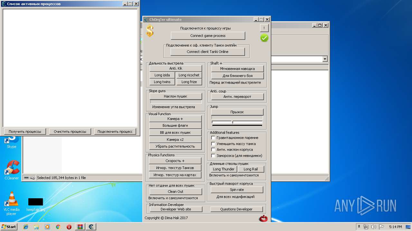
Task: Click Получить процессы button
Action: pyautogui.click(x=25, y=132)
